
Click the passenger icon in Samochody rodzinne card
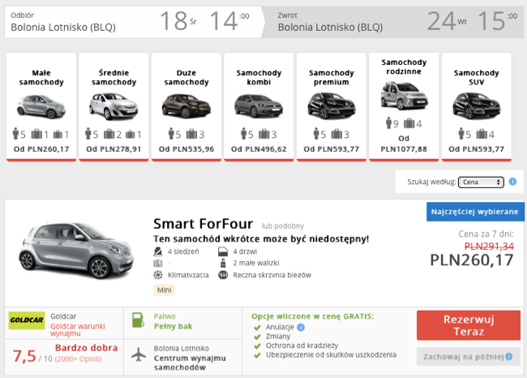389,123
